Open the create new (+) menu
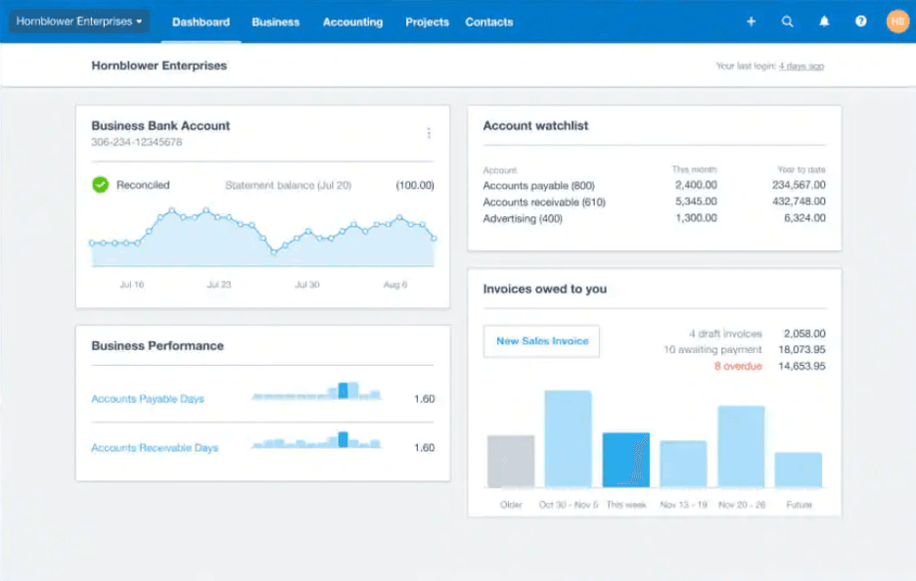The image size is (916, 581). (x=751, y=21)
